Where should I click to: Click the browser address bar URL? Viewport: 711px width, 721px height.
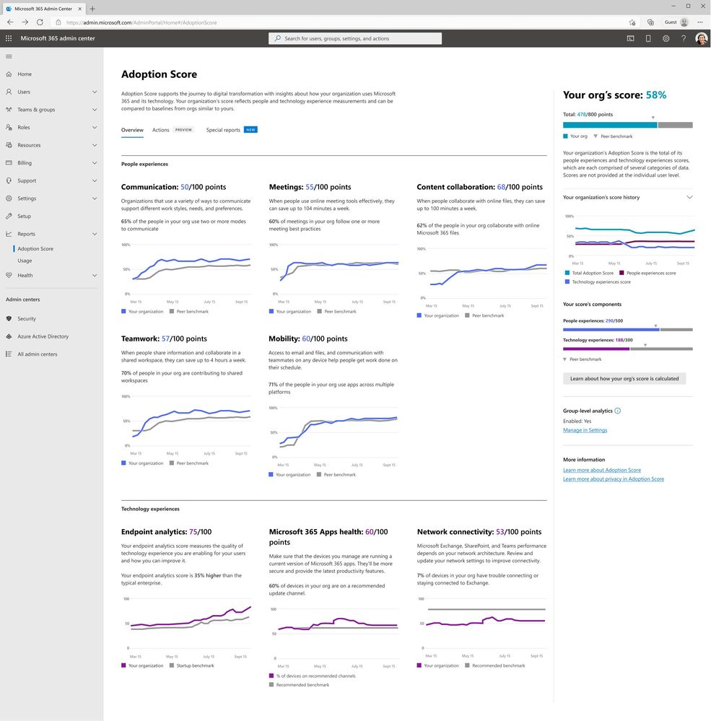coord(141,22)
